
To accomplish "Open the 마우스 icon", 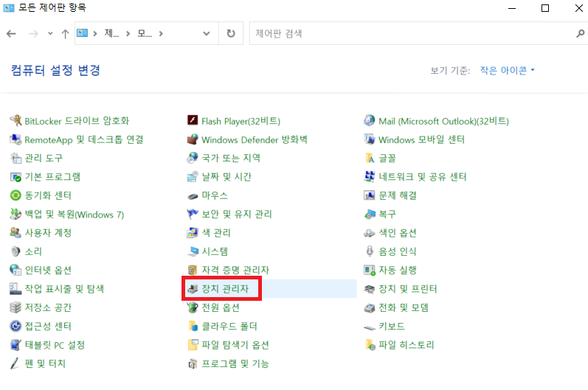I will [193, 196].
